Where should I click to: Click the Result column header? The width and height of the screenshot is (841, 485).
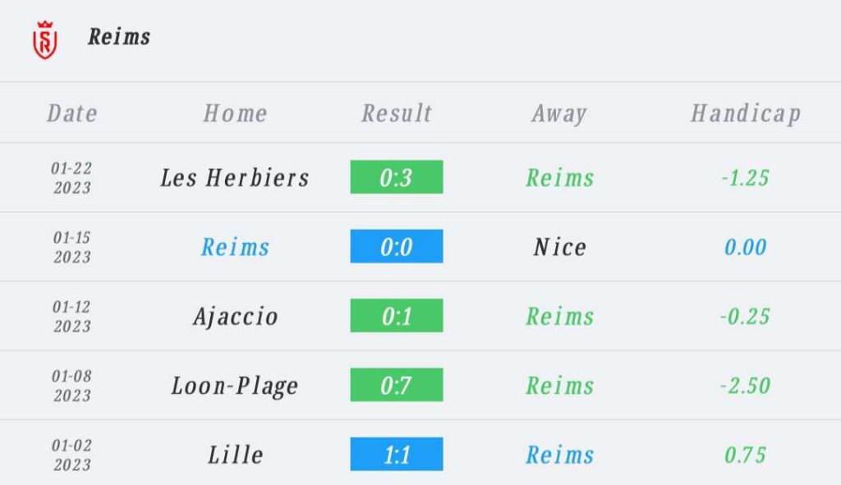pos(397,113)
